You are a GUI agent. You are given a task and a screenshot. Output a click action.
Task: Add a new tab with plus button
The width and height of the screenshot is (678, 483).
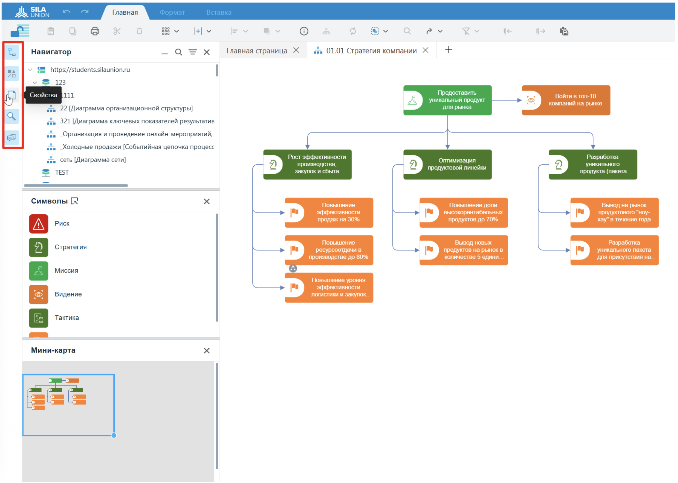coord(448,50)
